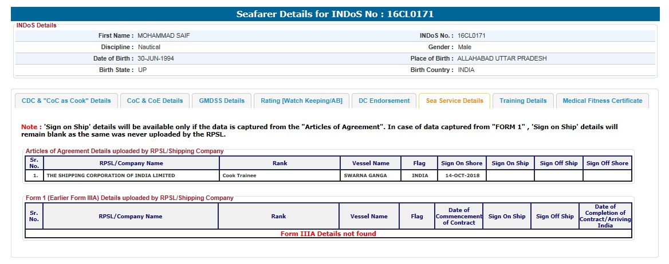669x264 pixels.
Task: Click the Form IIIA Details not found message
Action: tap(328, 234)
